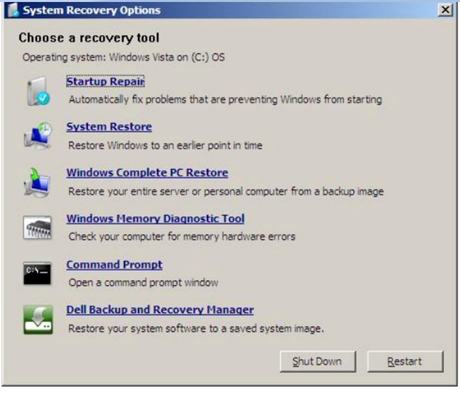Click the 'System Recovery Options' window title text
Viewport: 460px width, 394px height.
pos(92,10)
